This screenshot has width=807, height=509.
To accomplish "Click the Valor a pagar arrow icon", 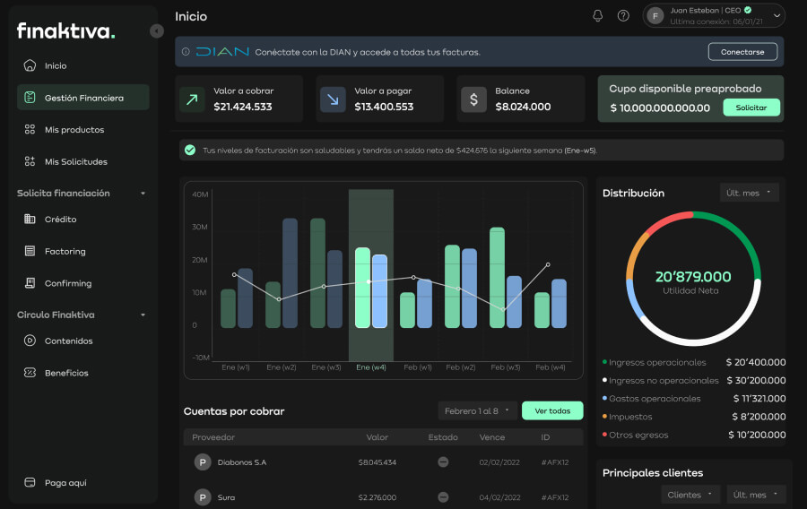I will 333,99.
